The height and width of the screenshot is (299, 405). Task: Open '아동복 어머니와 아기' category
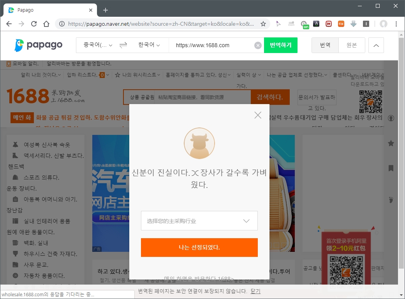click(x=50, y=199)
